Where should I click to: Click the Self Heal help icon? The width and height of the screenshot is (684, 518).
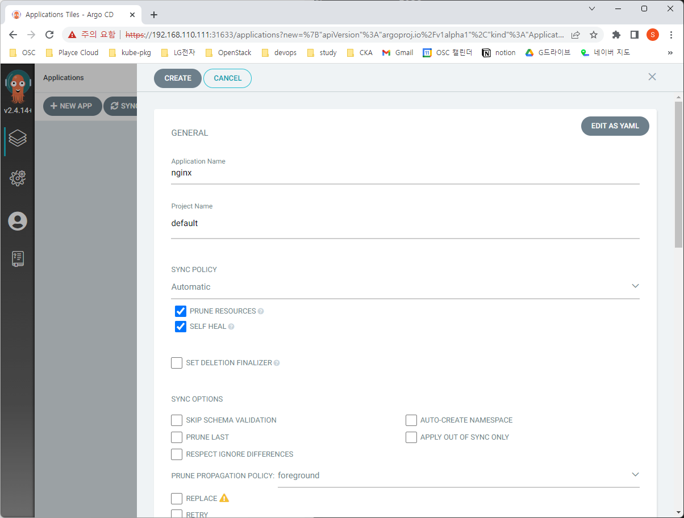coord(231,327)
